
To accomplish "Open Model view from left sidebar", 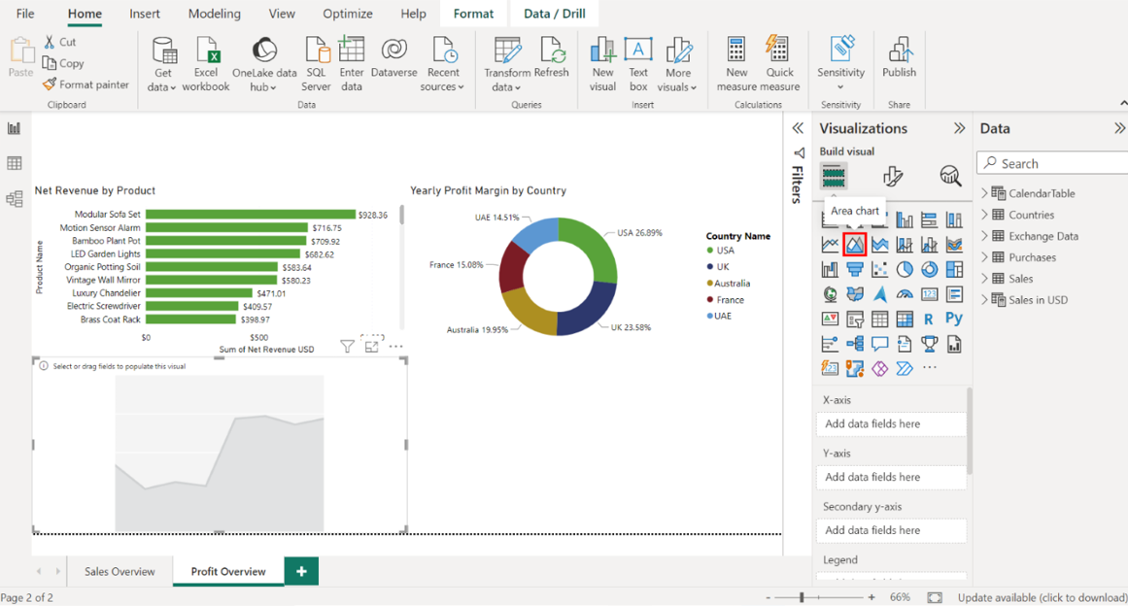I will click(x=15, y=199).
